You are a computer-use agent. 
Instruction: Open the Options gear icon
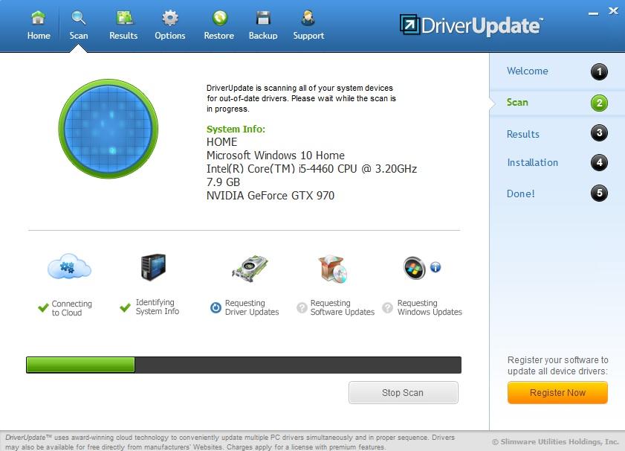click(170, 18)
